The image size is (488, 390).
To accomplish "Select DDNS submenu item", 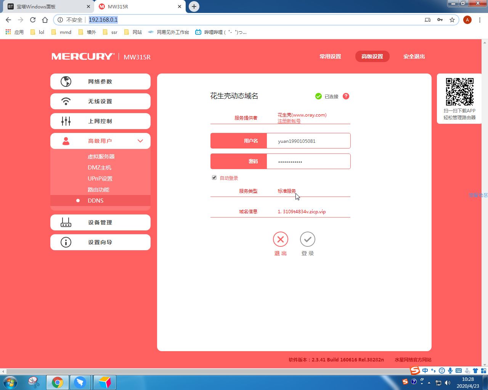I will tap(100, 200).
